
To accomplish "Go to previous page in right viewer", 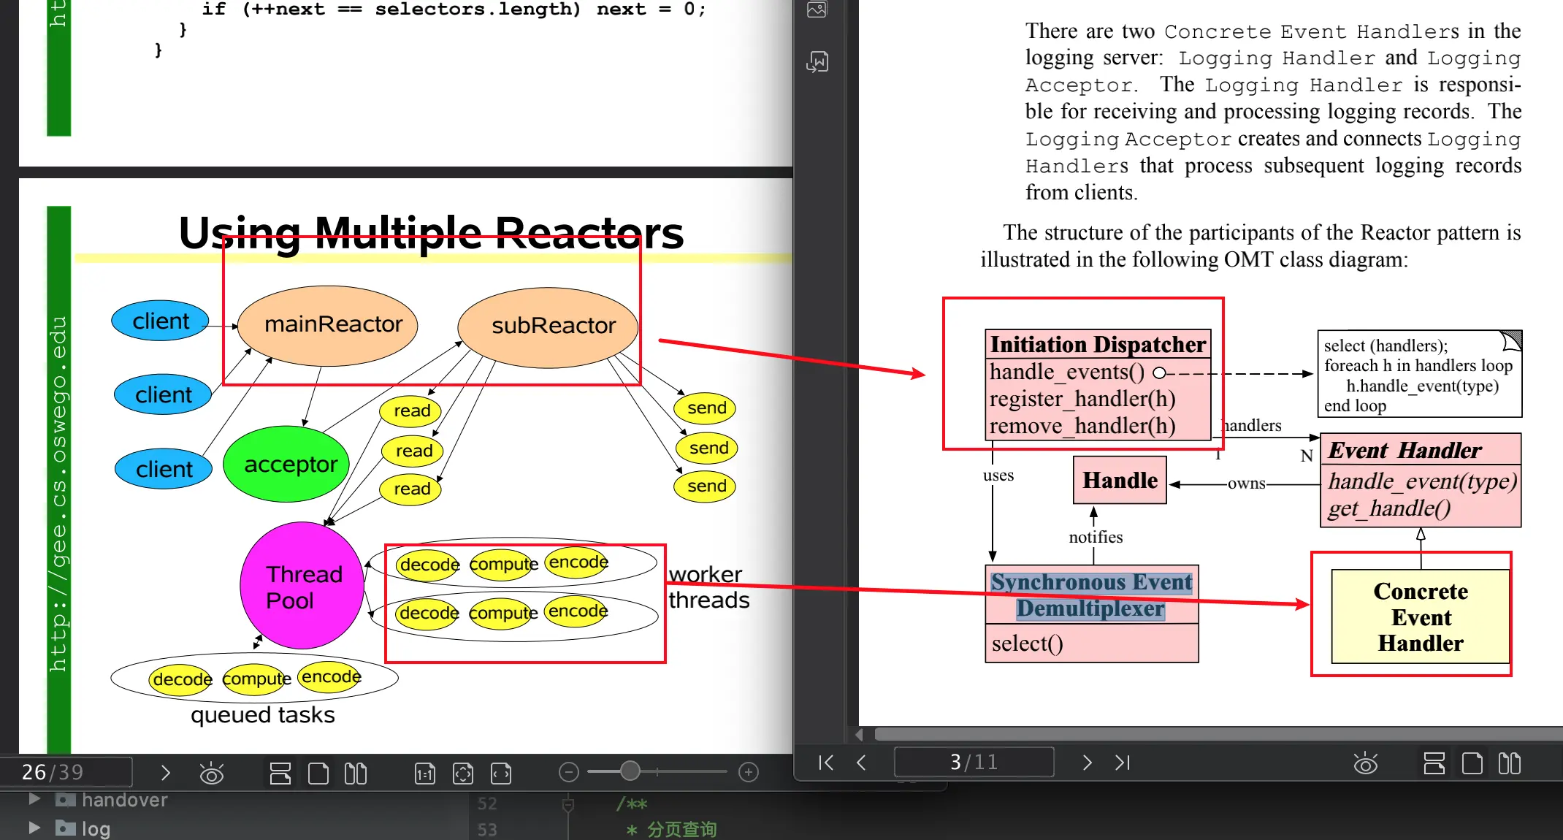I will coord(862,763).
